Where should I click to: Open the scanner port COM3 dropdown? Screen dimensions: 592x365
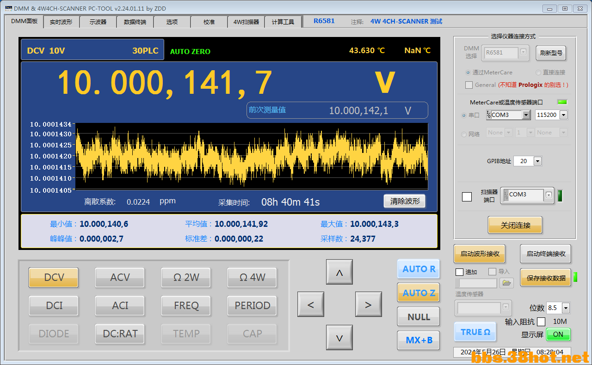point(549,195)
